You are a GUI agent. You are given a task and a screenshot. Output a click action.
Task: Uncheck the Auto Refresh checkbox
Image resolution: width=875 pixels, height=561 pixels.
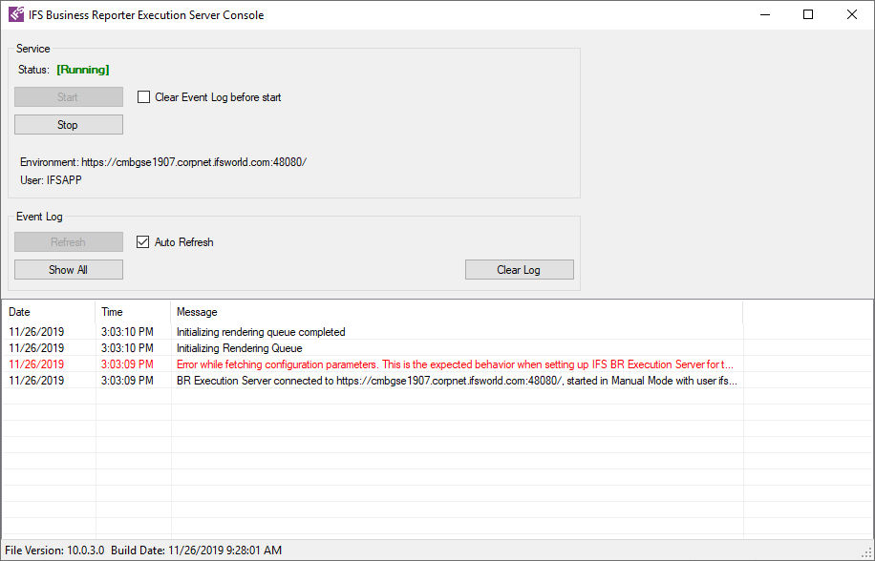143,241
